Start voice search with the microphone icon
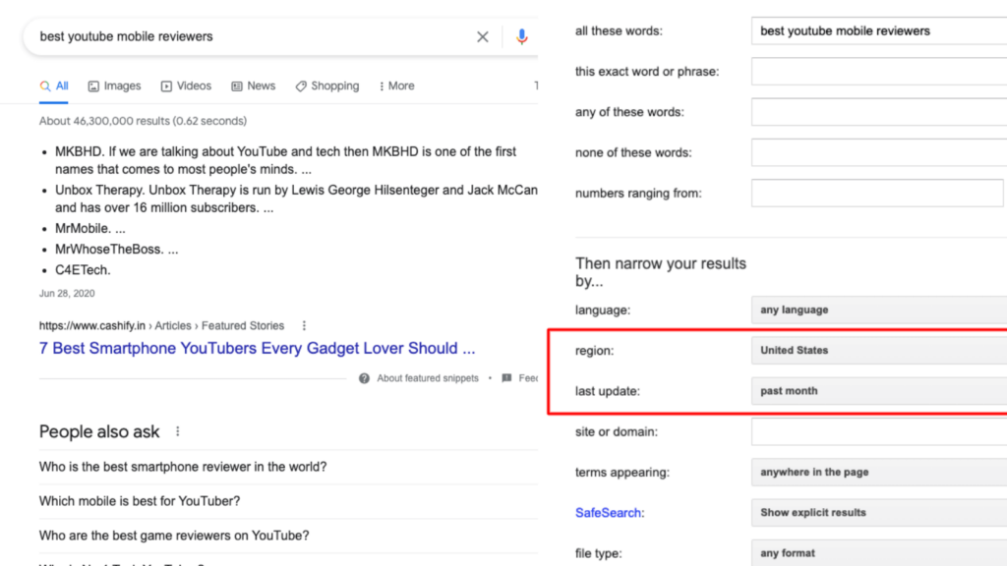Viewport: 1007px width, 566px height. pyautogui.click(x=521, y=37)
